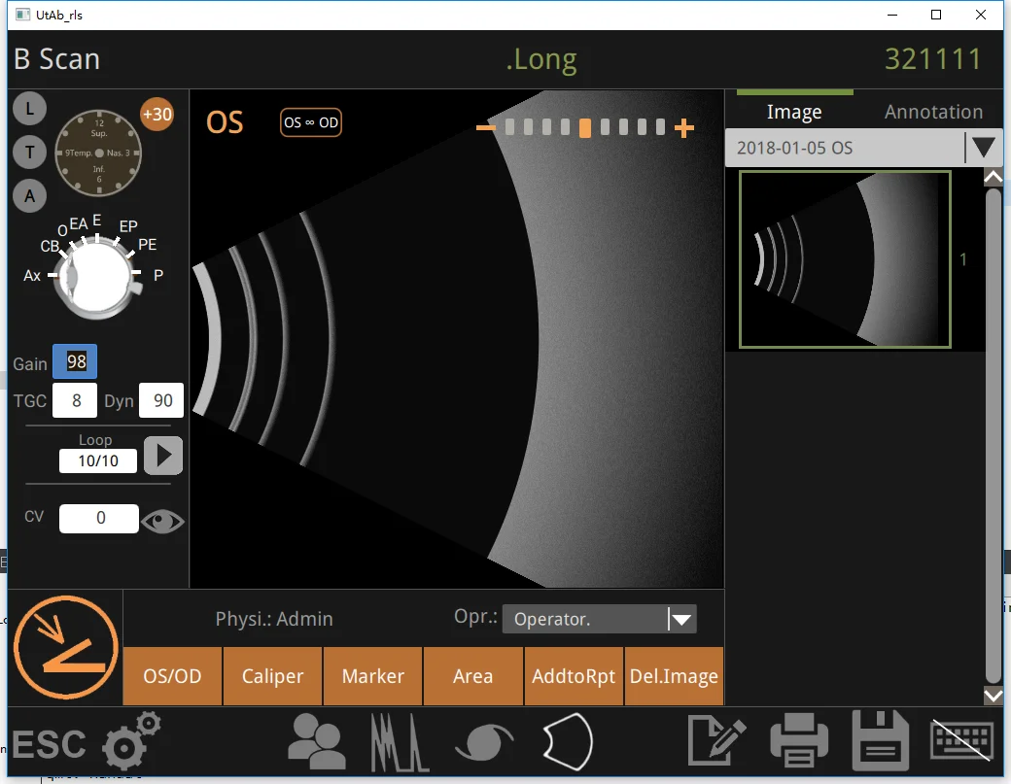Toggle the OS ∞ OD switch

tap(311, 122)
